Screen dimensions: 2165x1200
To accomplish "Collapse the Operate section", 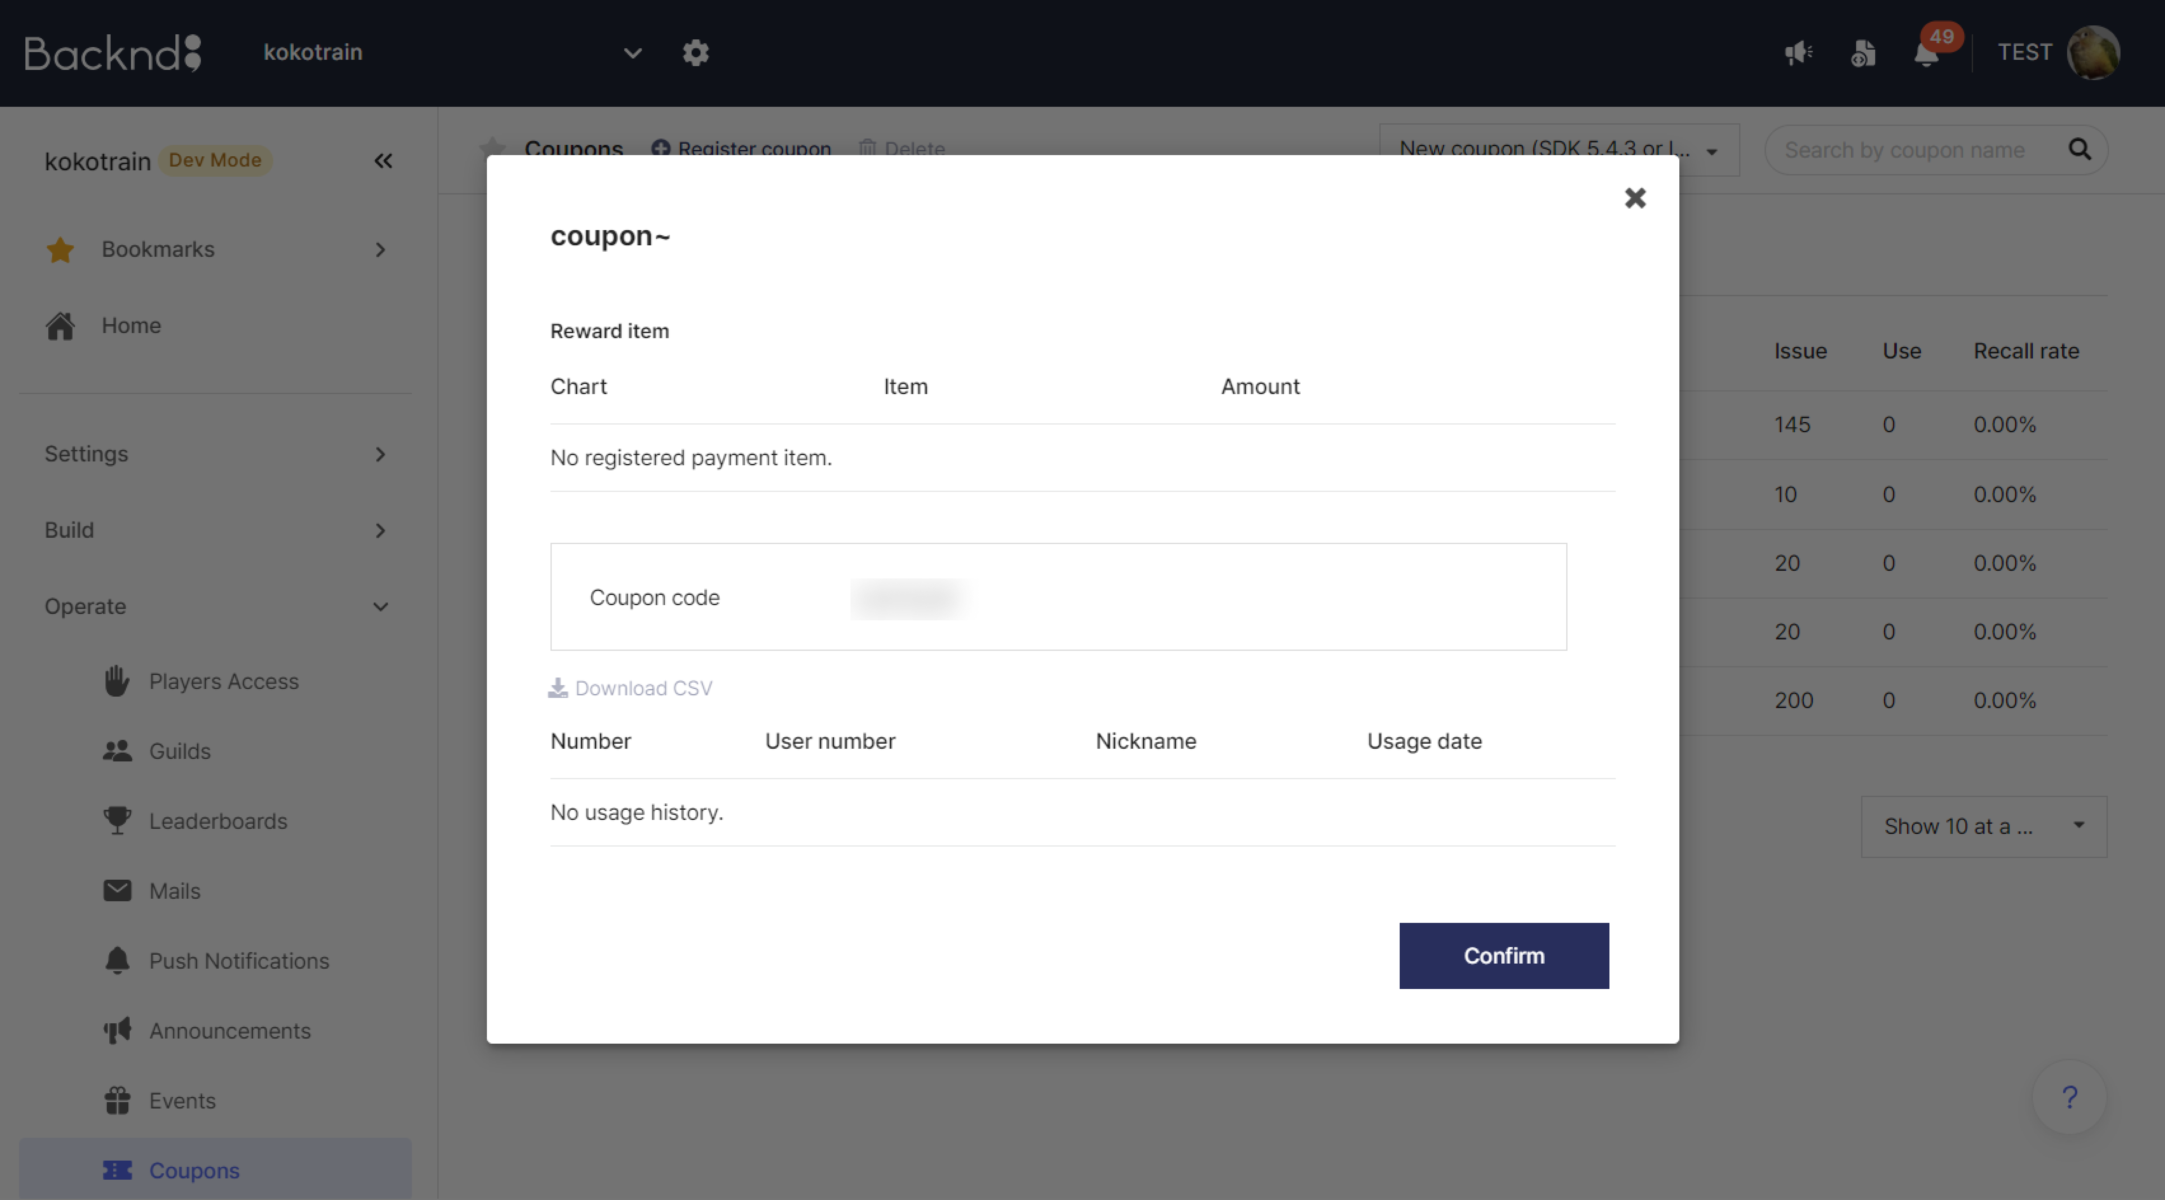I will click(215, 607).
